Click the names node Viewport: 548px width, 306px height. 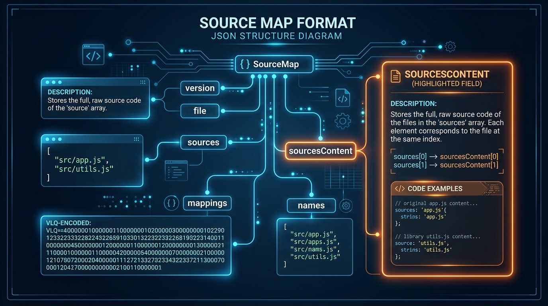(x=311, y=206)
